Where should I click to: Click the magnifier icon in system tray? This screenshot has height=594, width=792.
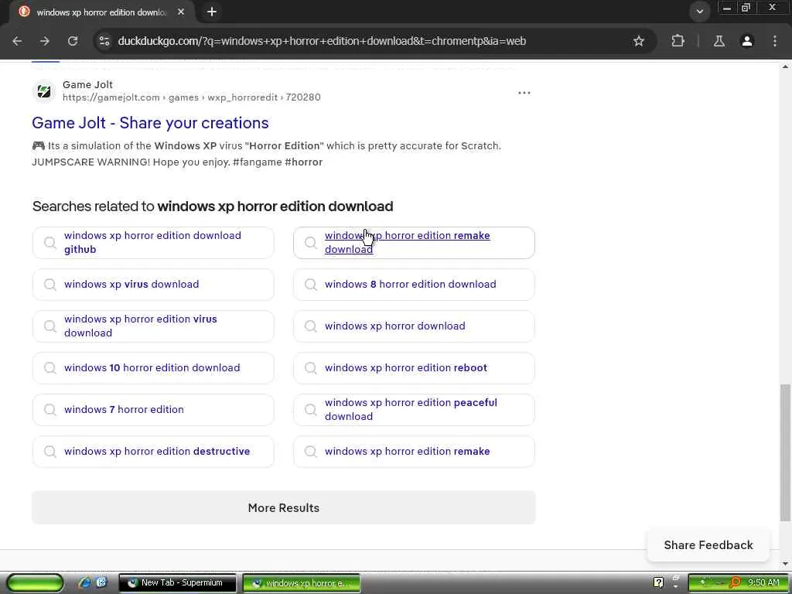point(735,583)
